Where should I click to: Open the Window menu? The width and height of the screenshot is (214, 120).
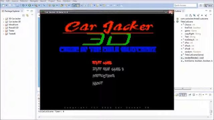67,1
